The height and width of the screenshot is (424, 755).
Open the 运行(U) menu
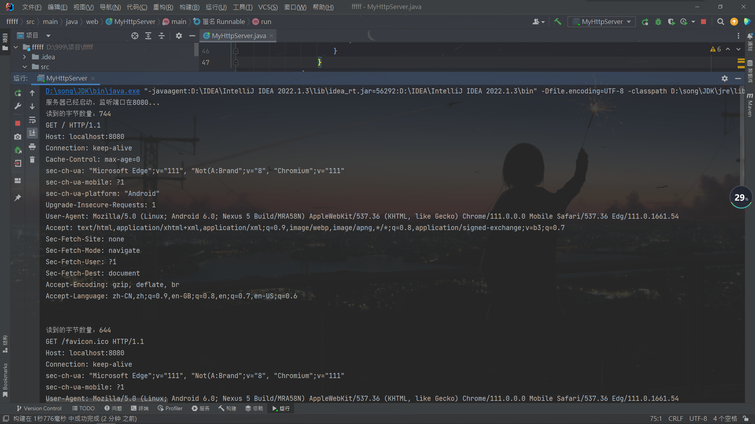216,7
